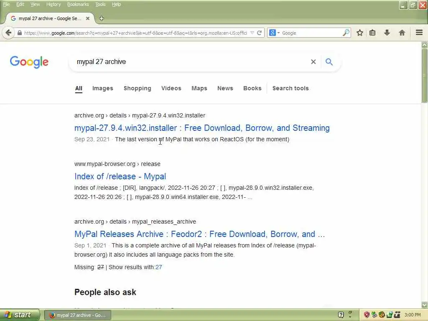The image size is (428, 321).
Task: Open Search tools options
Action: pos(290,89)
